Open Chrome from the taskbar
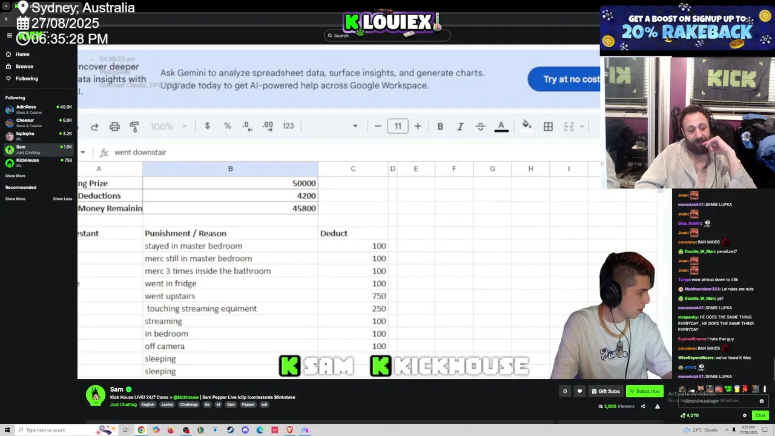 (x=141, y=430)
